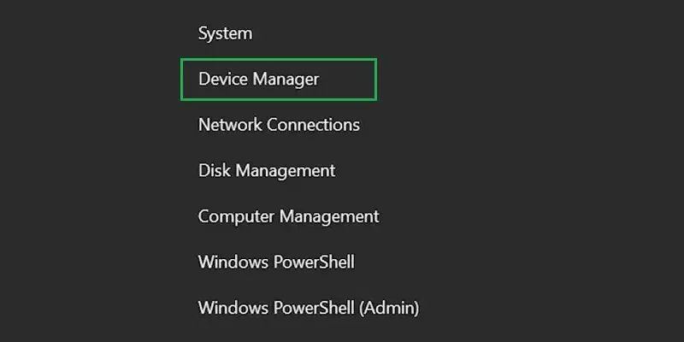
Task: Open System from the context menu
Action: (225, 34)
